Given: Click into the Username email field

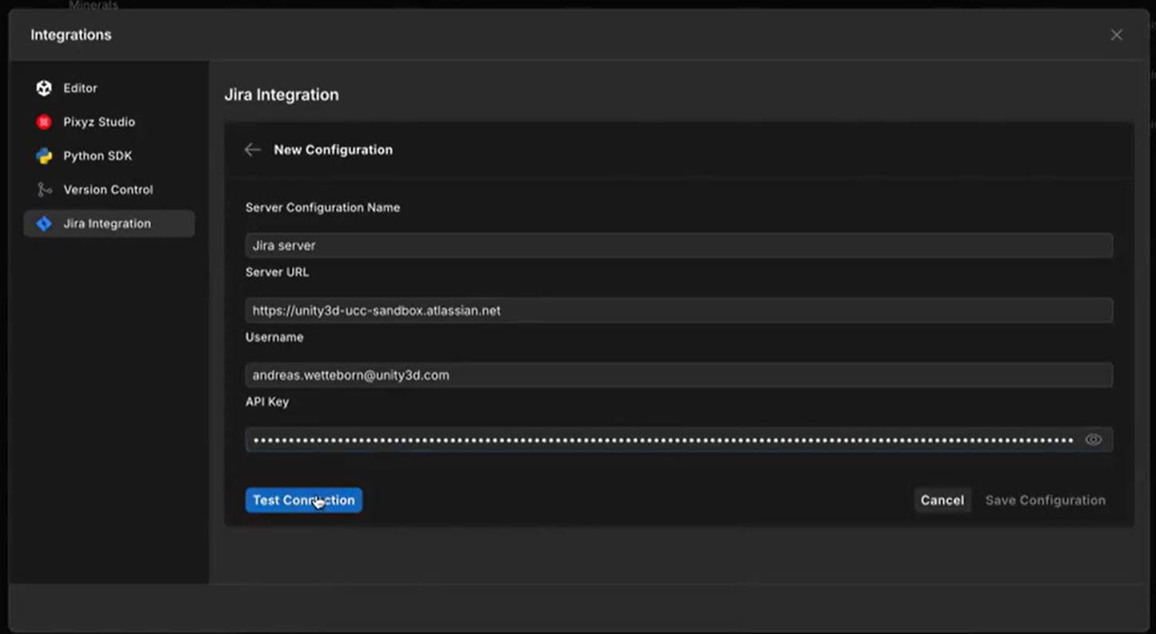Looking at the screenshot, I should tap(678, 375).
